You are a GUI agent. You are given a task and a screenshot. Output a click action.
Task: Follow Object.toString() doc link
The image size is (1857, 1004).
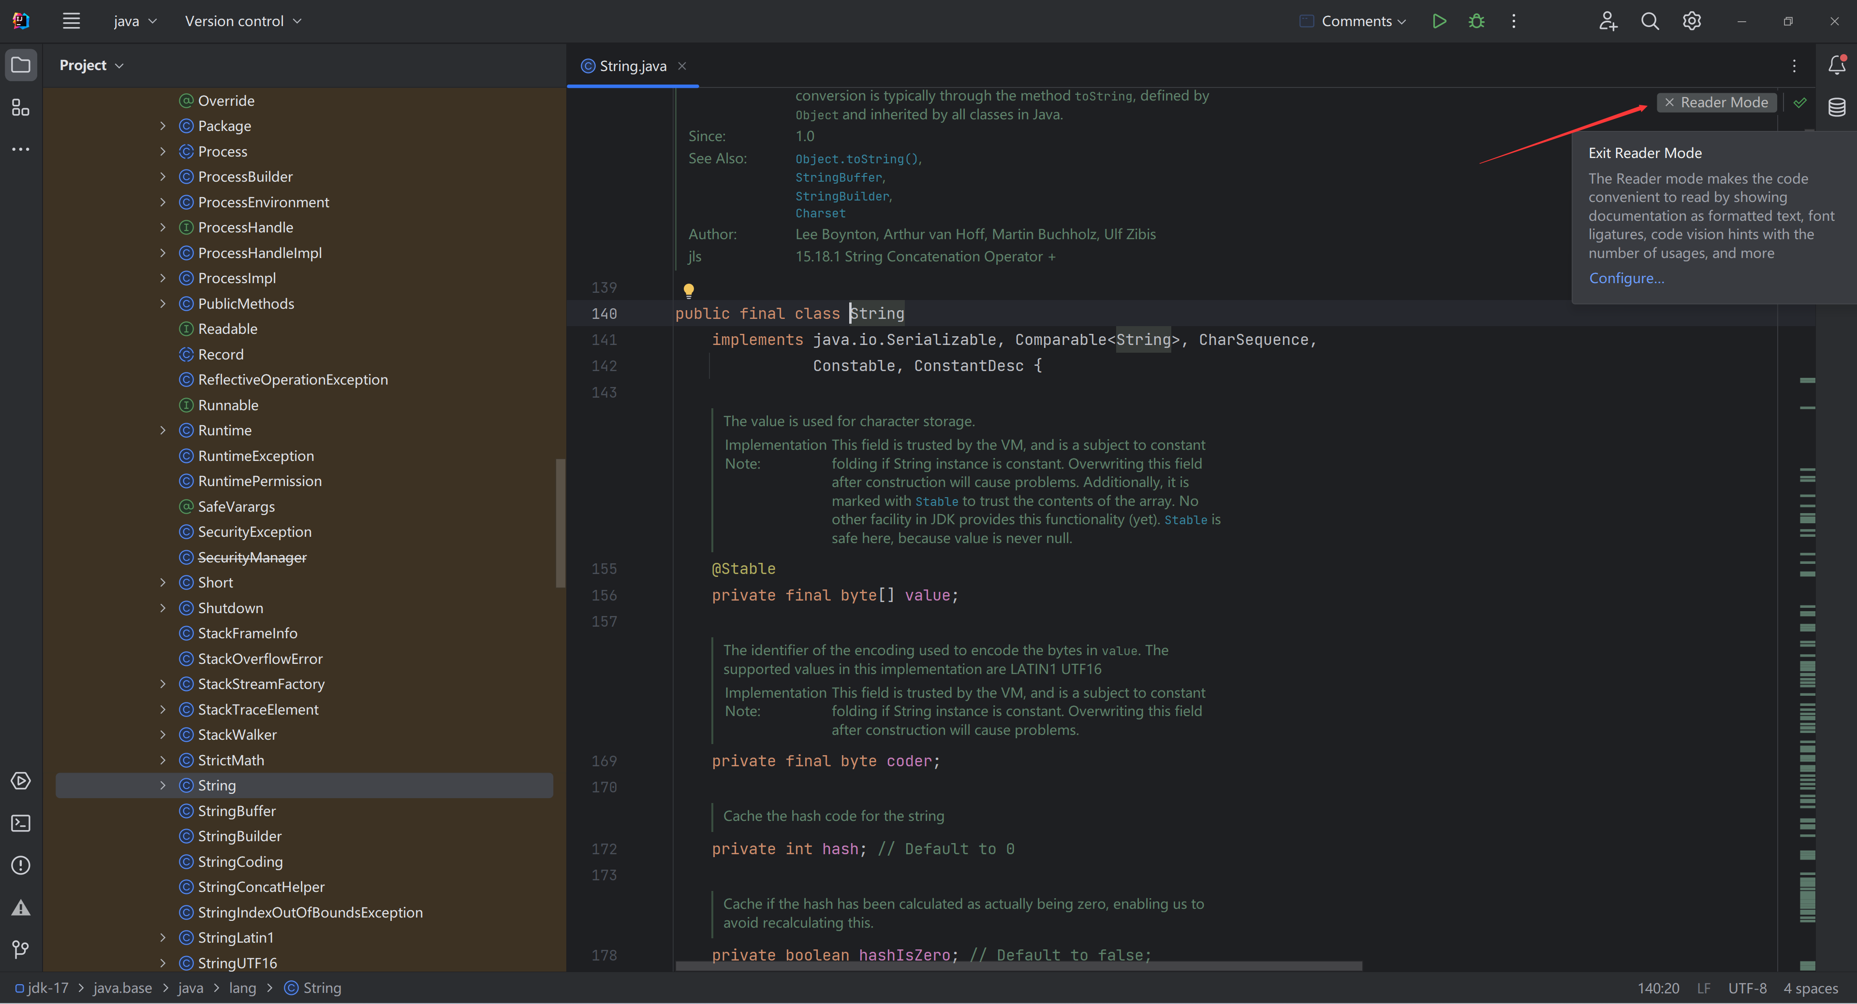pos(856,158)
